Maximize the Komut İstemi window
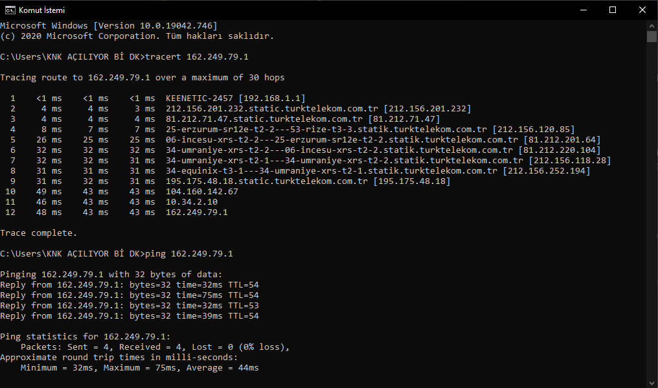 (x=613, y=10)
